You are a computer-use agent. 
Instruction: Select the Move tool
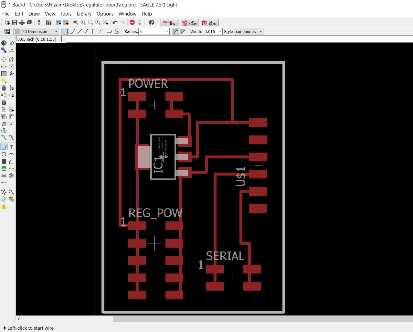pos(4,59)
